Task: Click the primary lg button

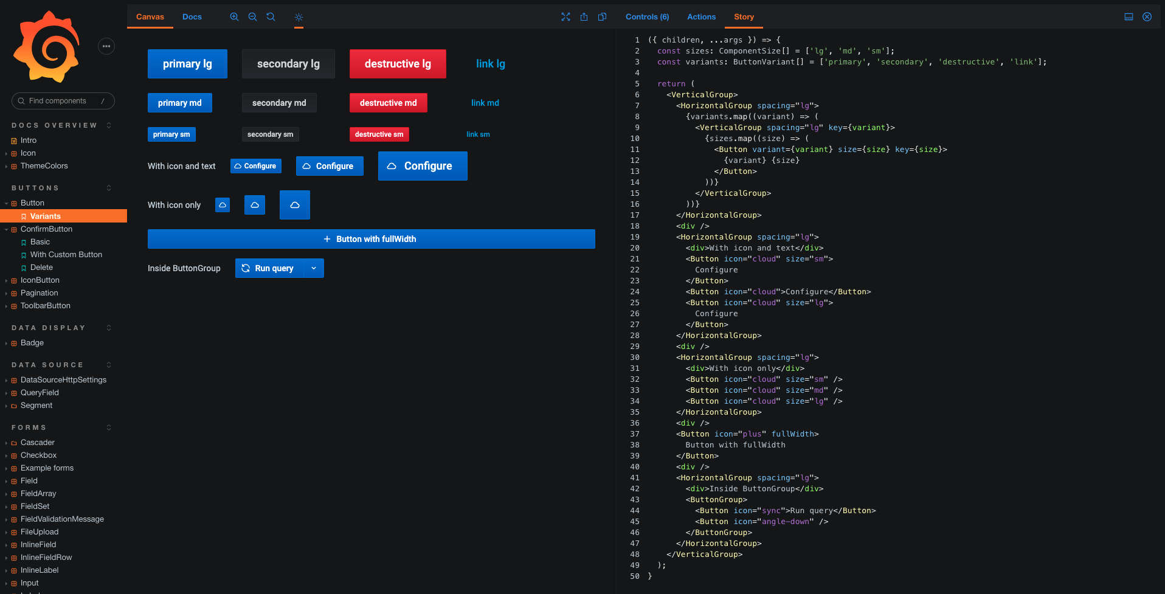Action: coord(187,63)
